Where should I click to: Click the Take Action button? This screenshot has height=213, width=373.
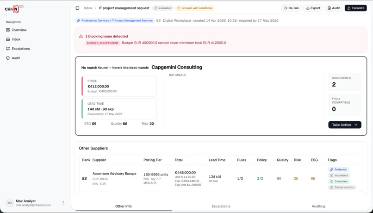click(x=345, y=125)
